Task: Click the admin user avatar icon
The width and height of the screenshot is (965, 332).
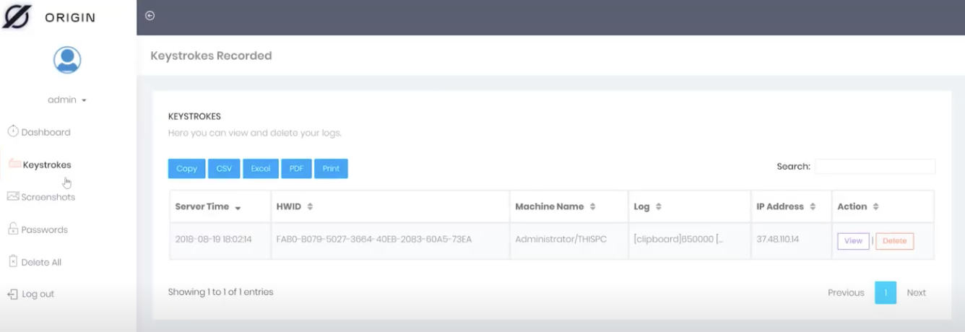Action: [67, 60]
